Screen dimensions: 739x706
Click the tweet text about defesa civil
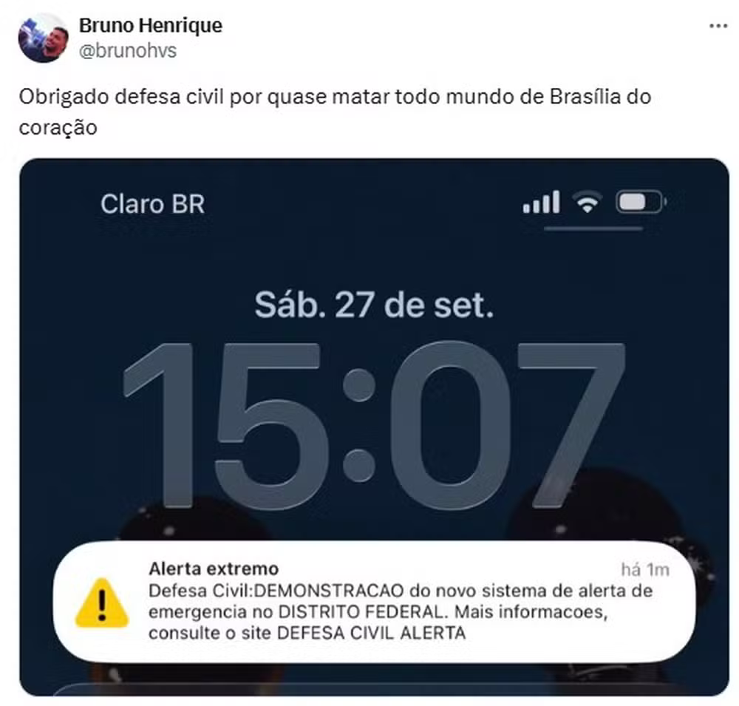pyautogui.click(x=335, y=112)
